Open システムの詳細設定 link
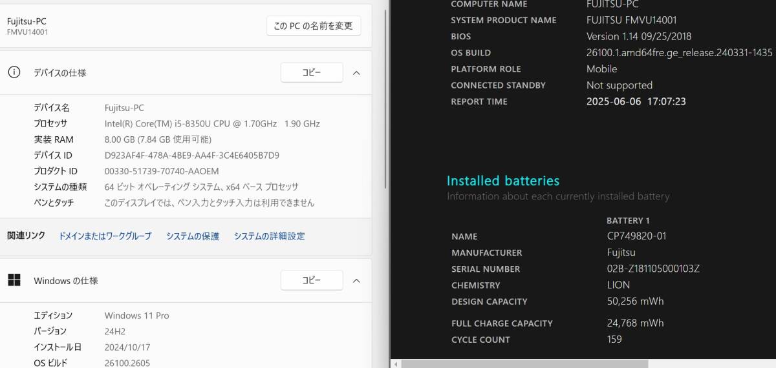Image resolution: width=776 pixels, height=368 pixels. pos(269,236)
